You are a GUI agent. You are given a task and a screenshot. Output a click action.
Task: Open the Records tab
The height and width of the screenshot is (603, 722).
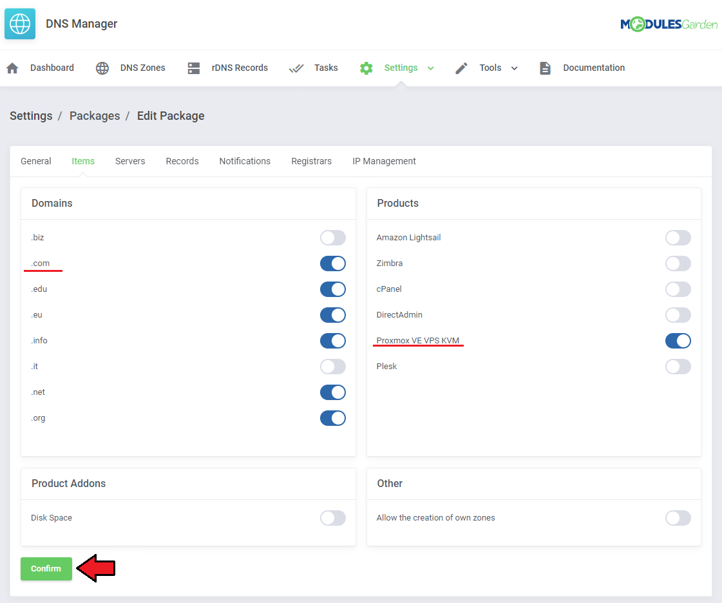click(x=182, y=161)
